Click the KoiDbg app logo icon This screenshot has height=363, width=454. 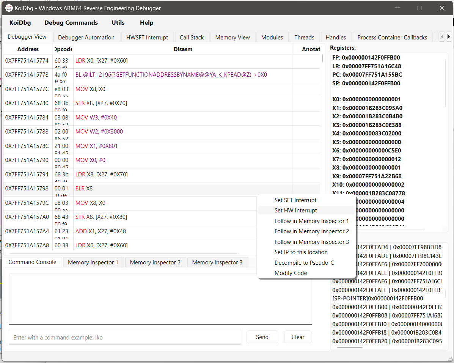tap(9, 8)
